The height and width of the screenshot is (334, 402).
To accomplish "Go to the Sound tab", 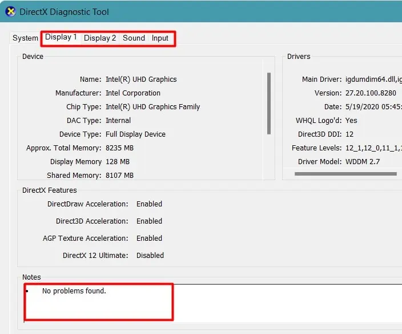I will click(x=134, y=38).
